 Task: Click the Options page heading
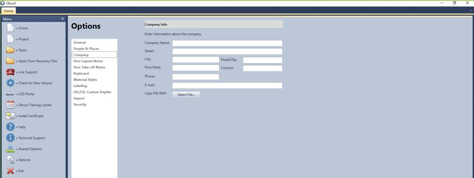tap(86, 26)
